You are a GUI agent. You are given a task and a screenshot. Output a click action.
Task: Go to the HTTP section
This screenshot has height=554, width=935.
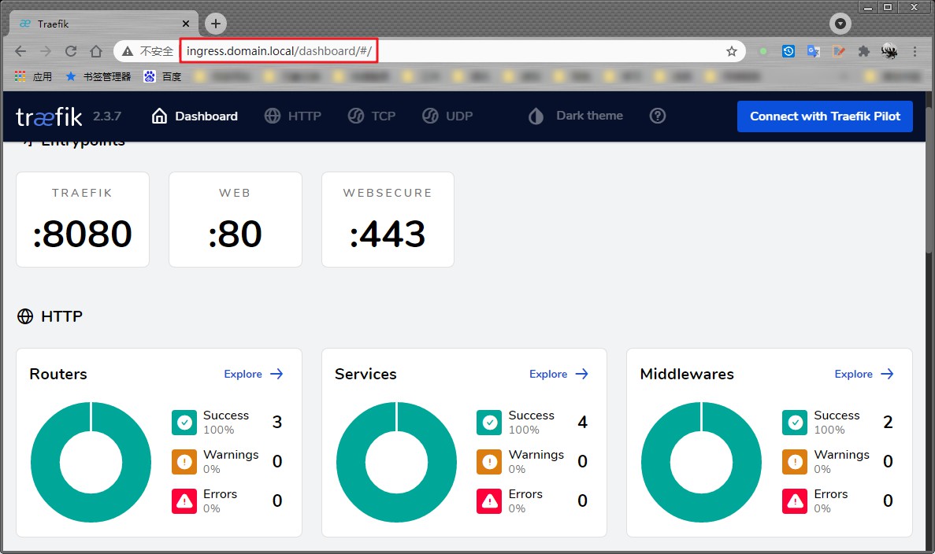pos(293,116)
